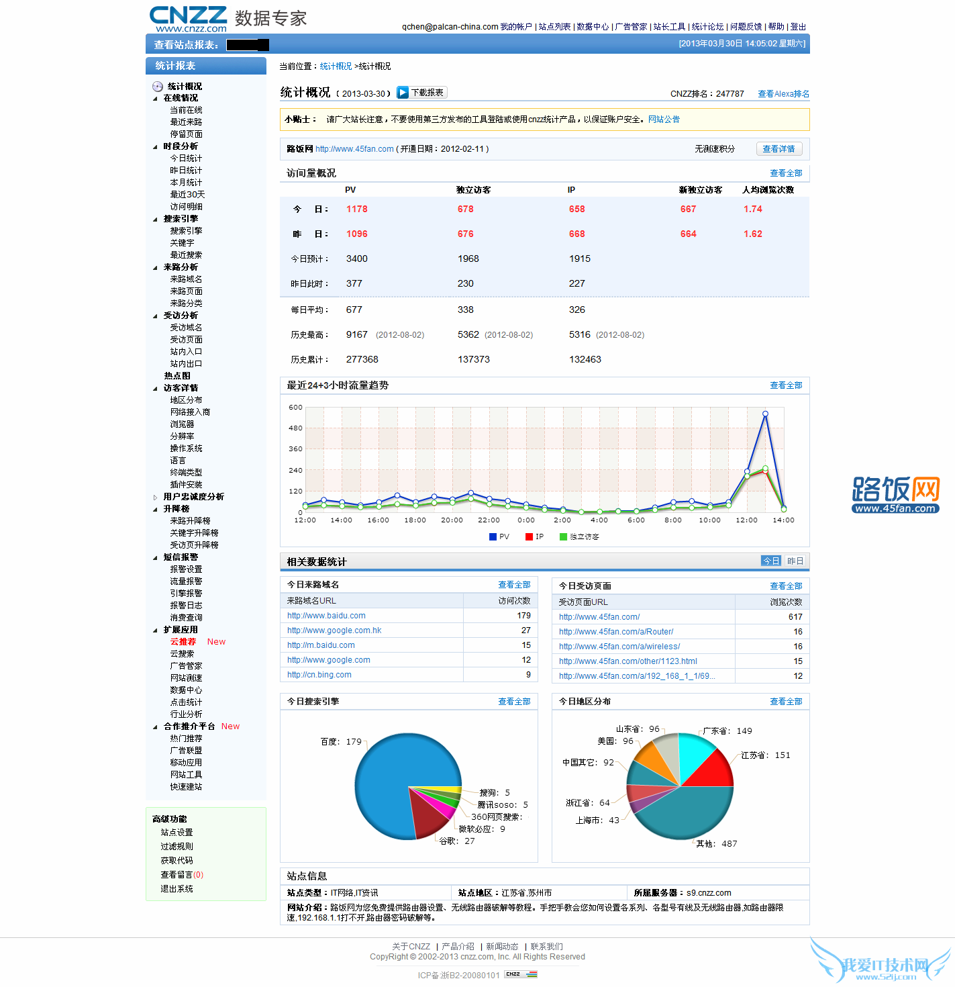The image size is (955, 987).
Task: Click the 下载报表 download button
Action: tap(421, 93)
